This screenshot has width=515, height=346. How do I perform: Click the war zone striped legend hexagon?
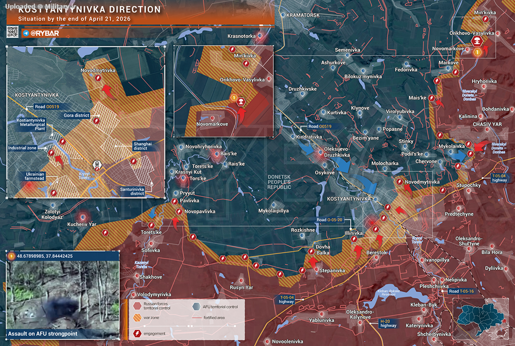click(x=138, y=318)
